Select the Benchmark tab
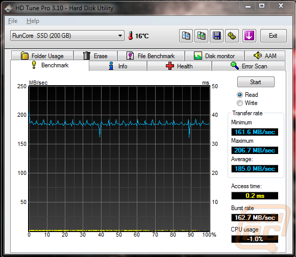The width and height of the screenshot is (296, 257). (x=50, y=65)
